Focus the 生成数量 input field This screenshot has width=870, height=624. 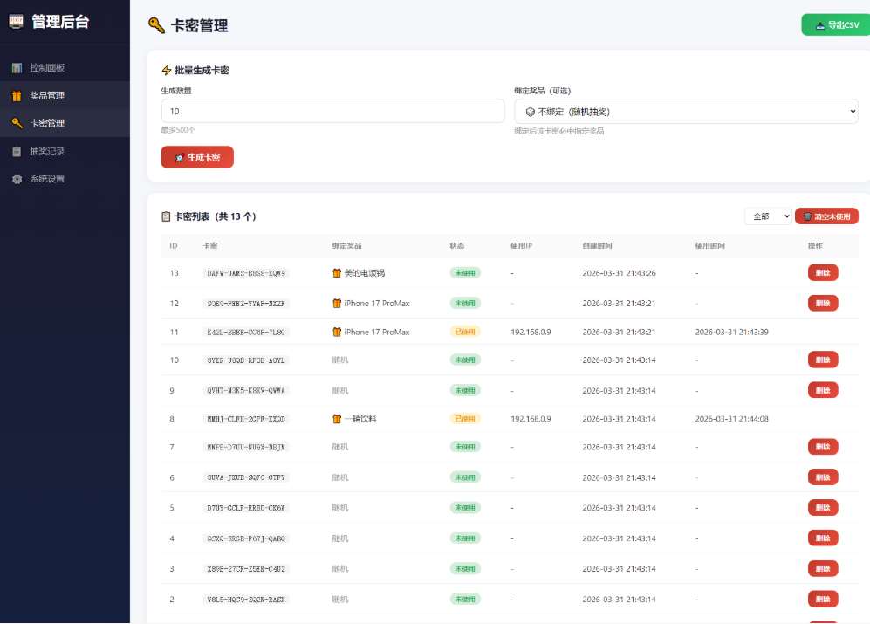332,111
